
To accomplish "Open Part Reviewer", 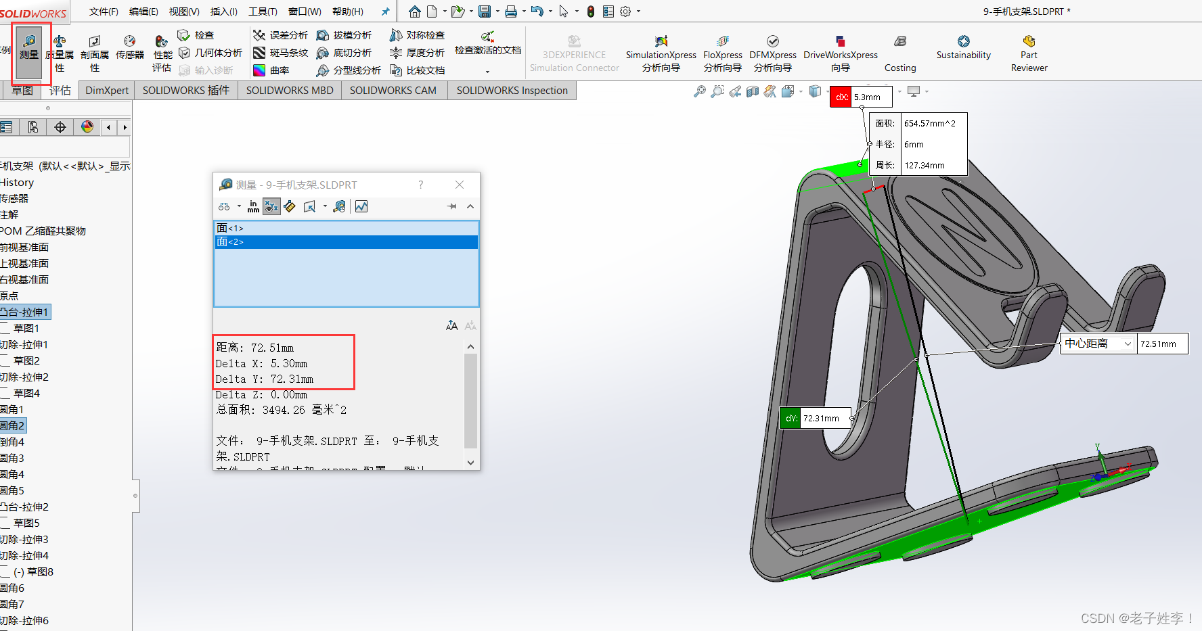I will point(1029,54).
